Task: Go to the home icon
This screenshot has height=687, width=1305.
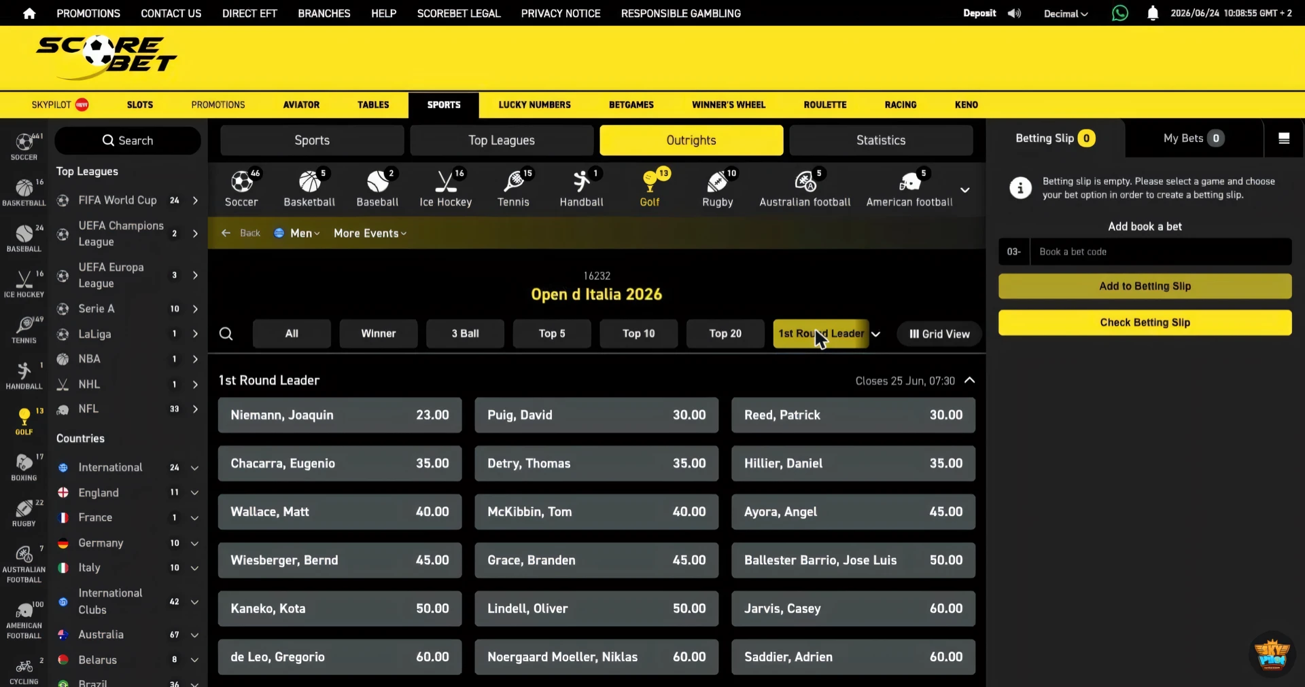Action: [x=29, y=14]
